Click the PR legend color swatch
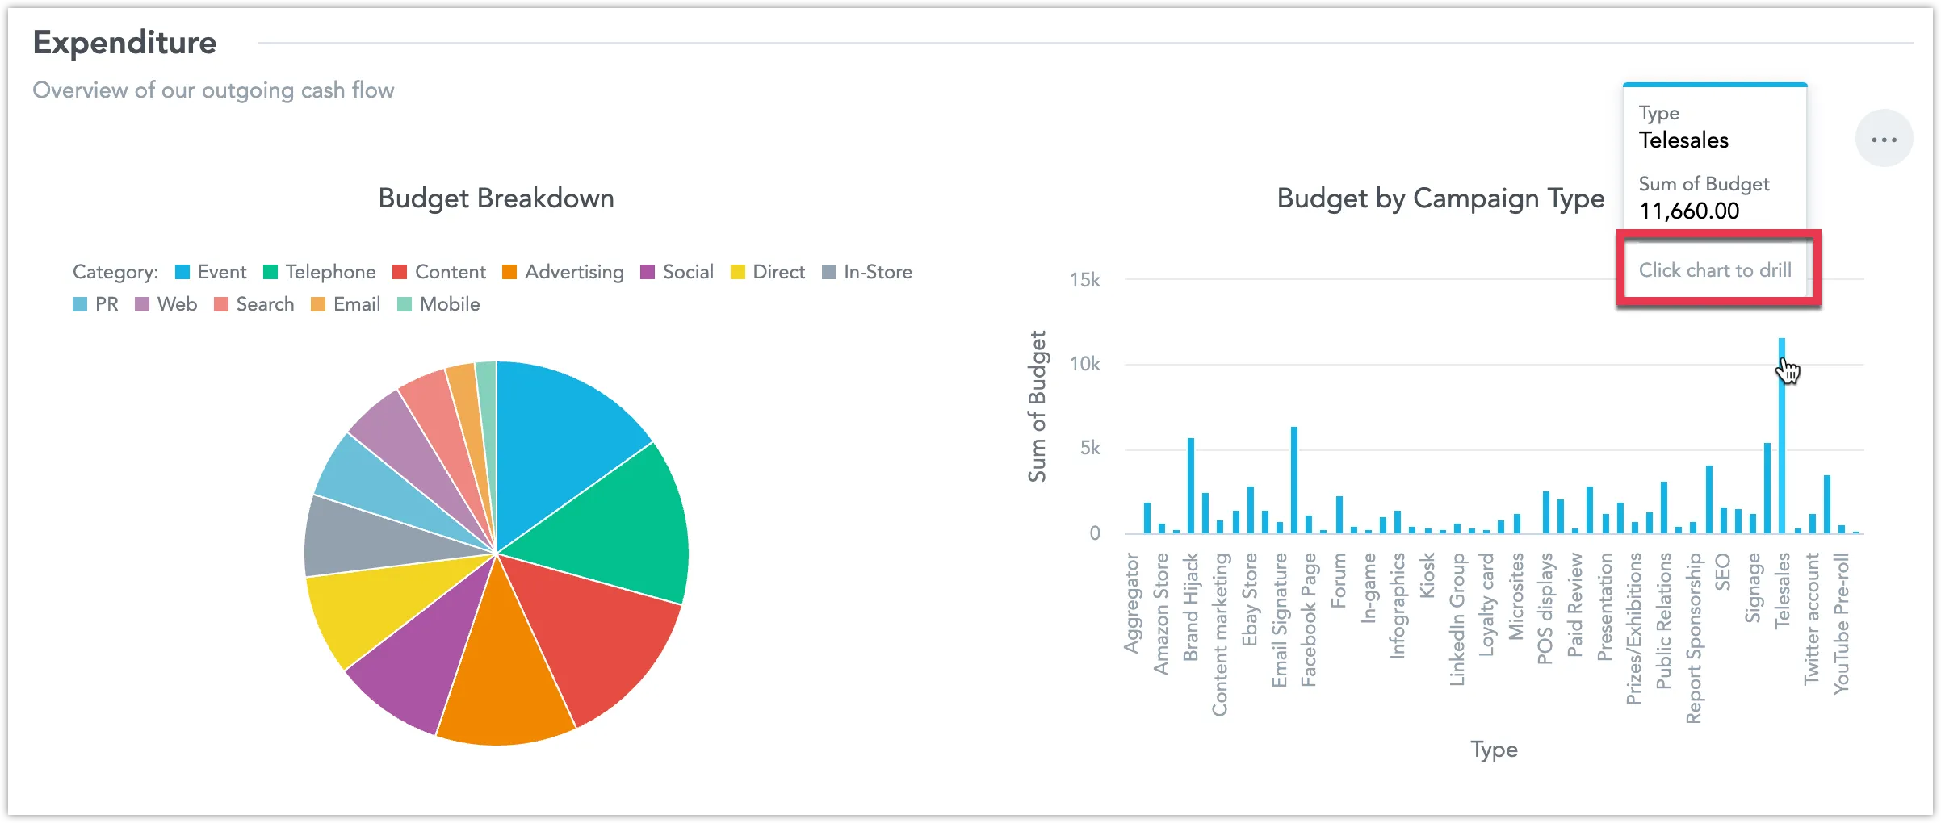 click(x=82, y=304)
